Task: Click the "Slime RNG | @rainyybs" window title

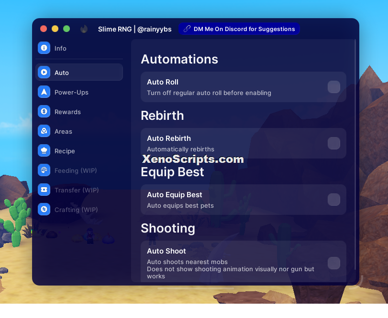Action: (134, 29)
